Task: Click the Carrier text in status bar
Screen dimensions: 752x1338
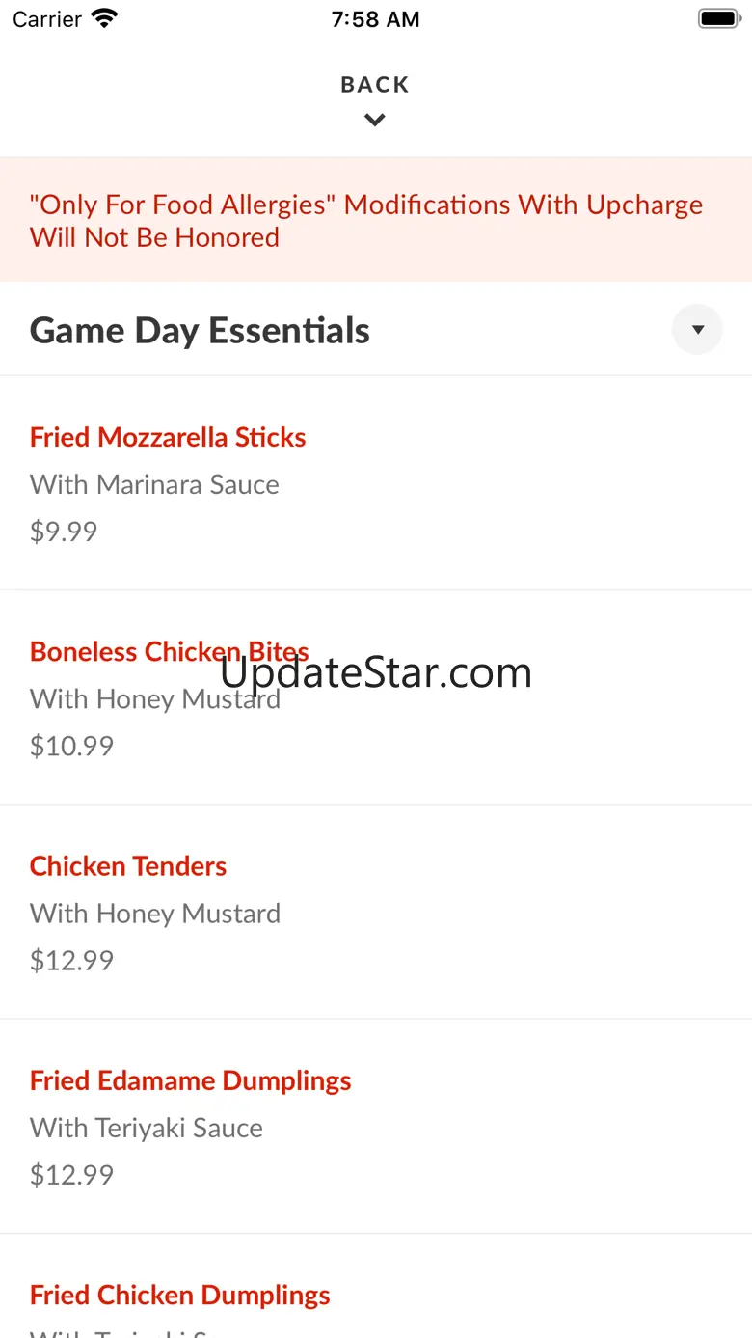Action: 47,19
